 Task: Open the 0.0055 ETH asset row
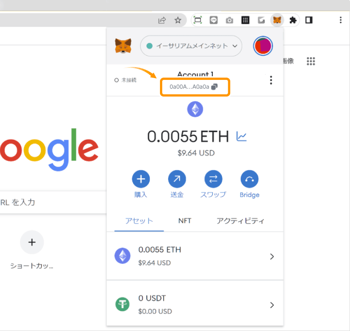(x=195, y=256)
